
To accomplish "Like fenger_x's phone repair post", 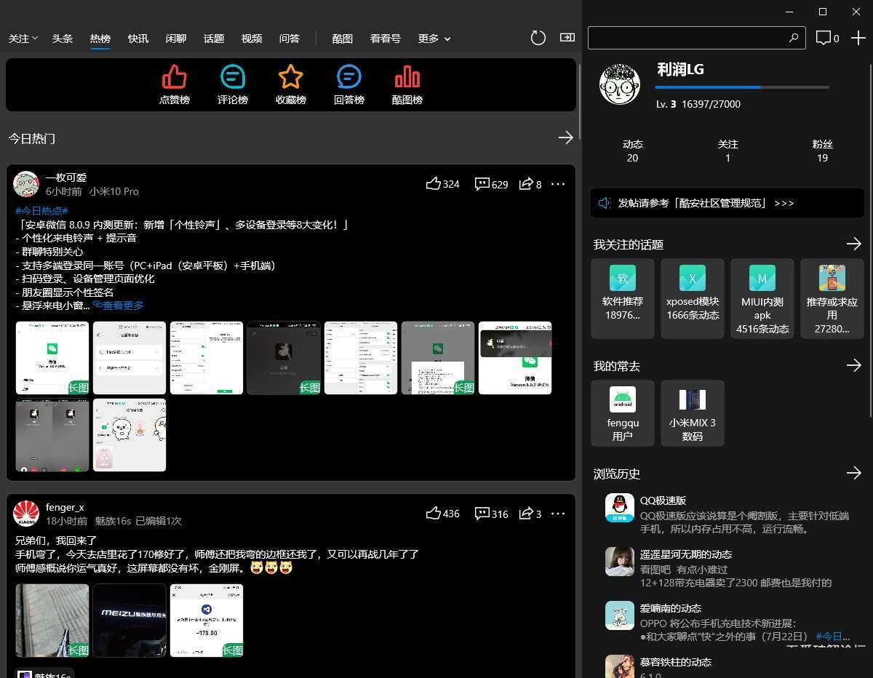I will tap(434, 514).
